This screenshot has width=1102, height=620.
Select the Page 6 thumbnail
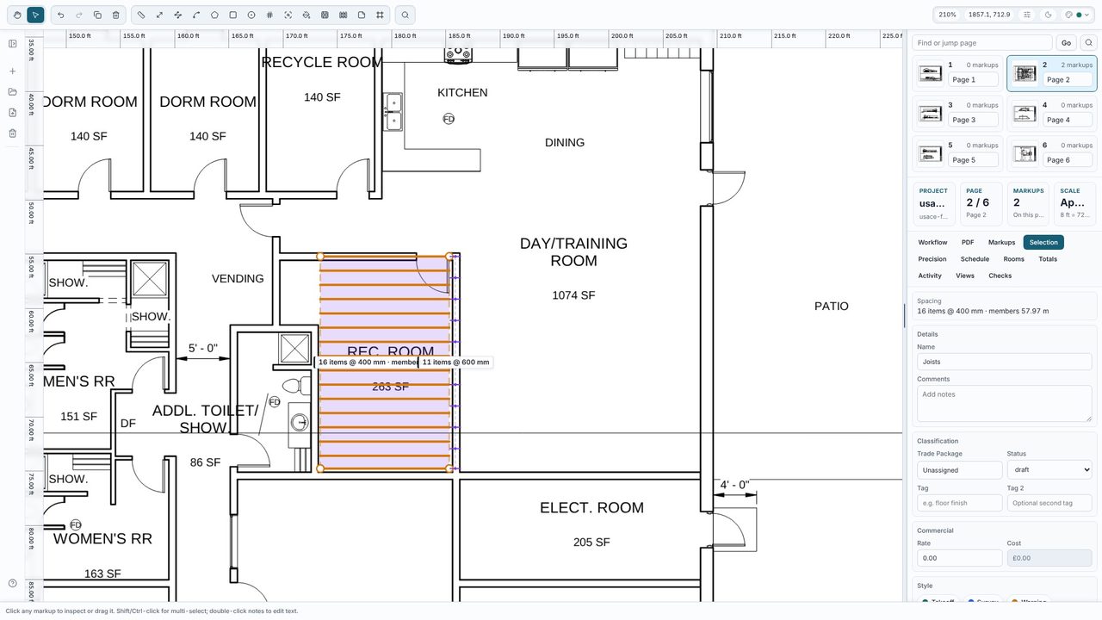click(1051, 153)
